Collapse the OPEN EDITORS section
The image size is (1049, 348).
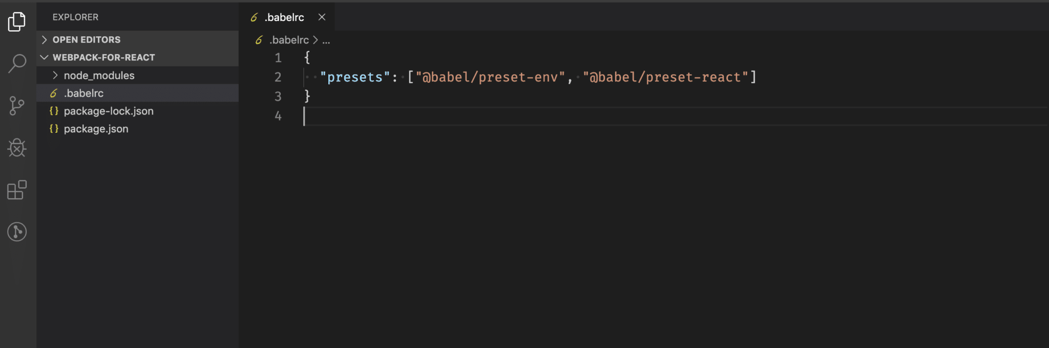coord(45,39)
